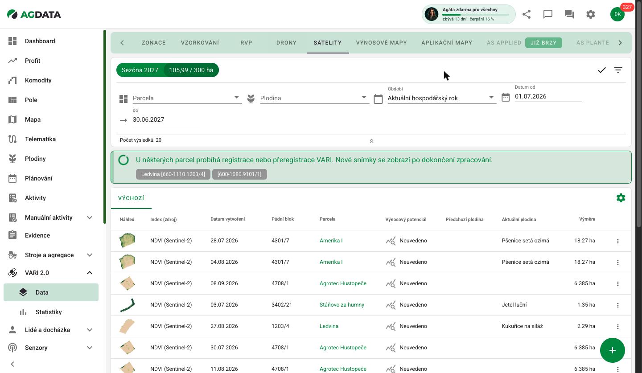Image resolution: width=642 pixels, height=373 pixels.
Task: Open the DK user avatar menu
Action: [617, 14]
